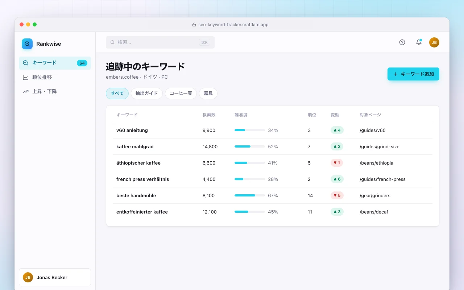Open the Jonas Becker profile card
The image size is (464, 290).
tap(55, 277)
